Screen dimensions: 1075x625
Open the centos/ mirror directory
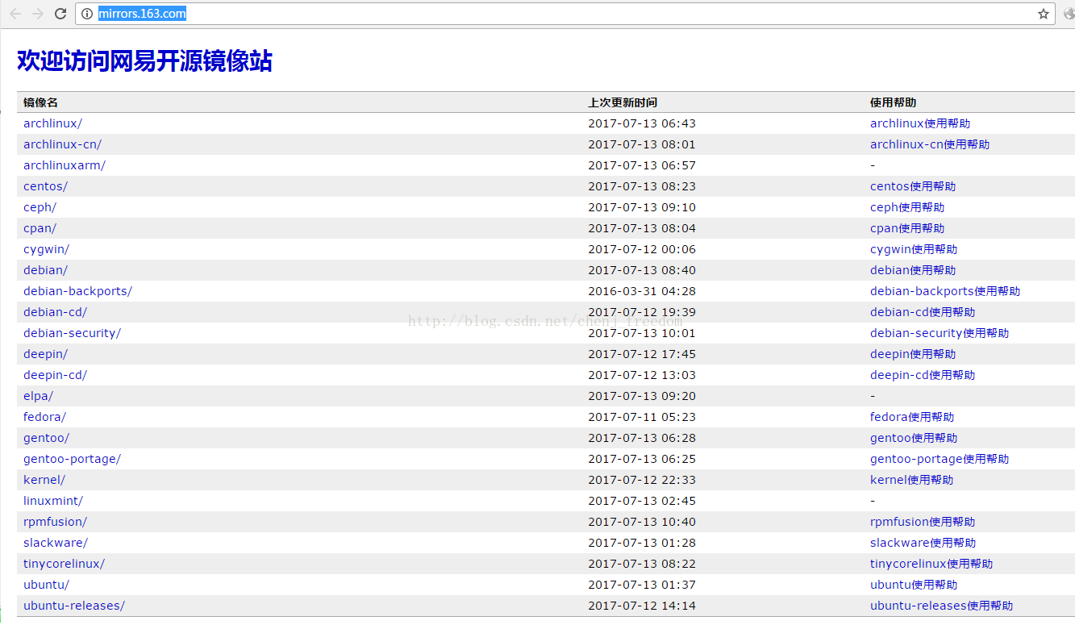pyautogui.click(x=45, y=186)
